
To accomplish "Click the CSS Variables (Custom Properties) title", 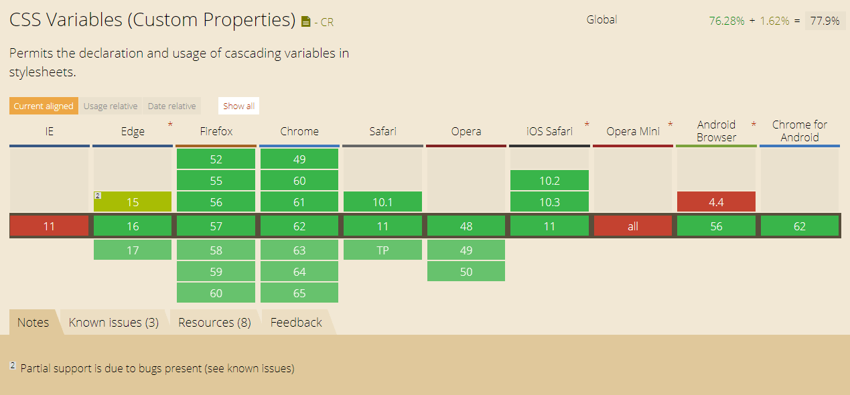I will (x=153, y=21).
